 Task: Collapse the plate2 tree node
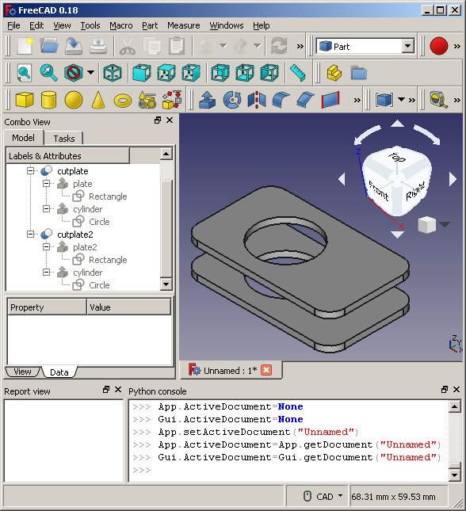pos(46,246)
